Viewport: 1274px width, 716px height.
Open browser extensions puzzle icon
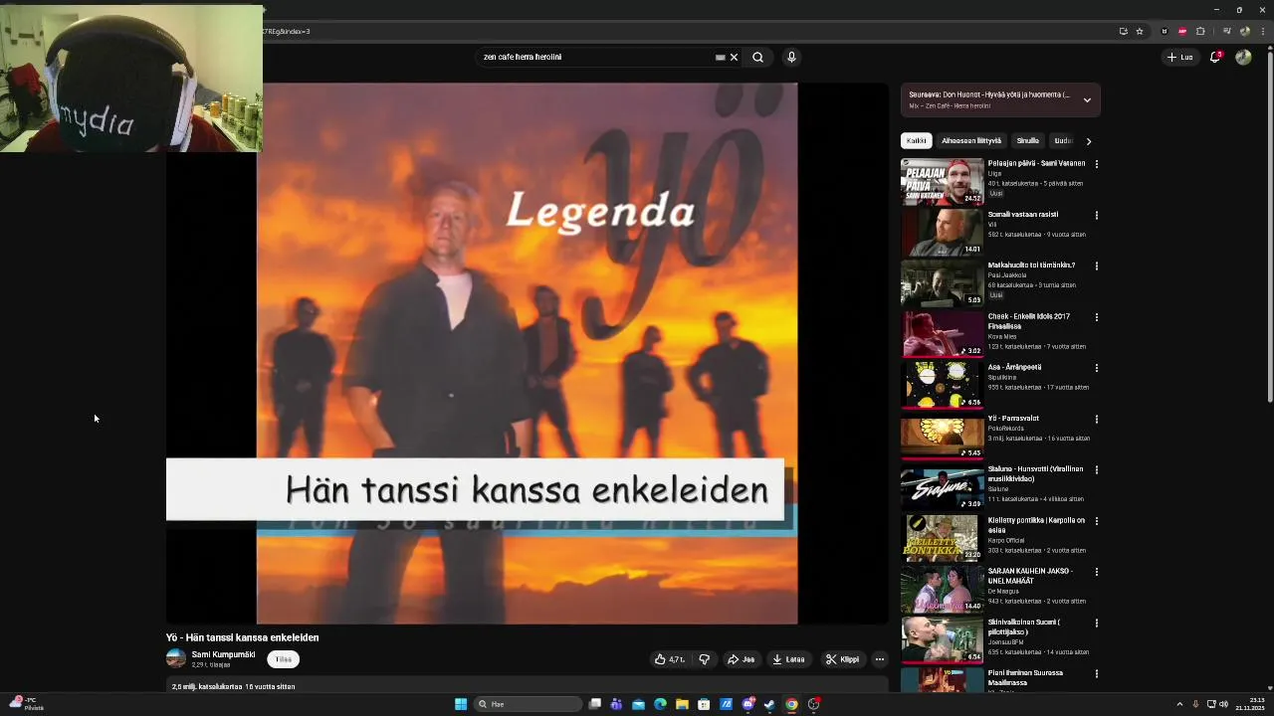[1200, 31]
